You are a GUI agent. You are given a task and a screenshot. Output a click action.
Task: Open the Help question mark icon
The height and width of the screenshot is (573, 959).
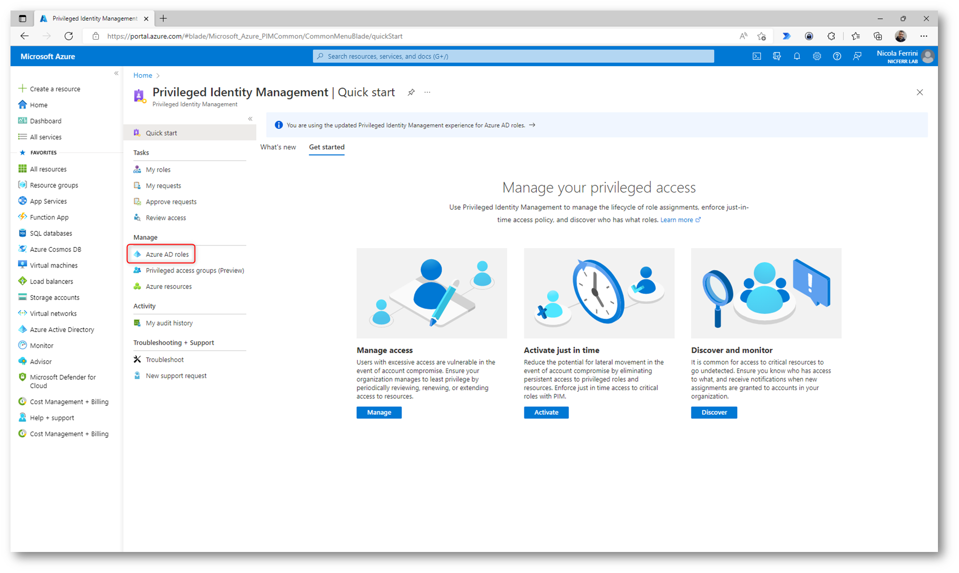837,56
